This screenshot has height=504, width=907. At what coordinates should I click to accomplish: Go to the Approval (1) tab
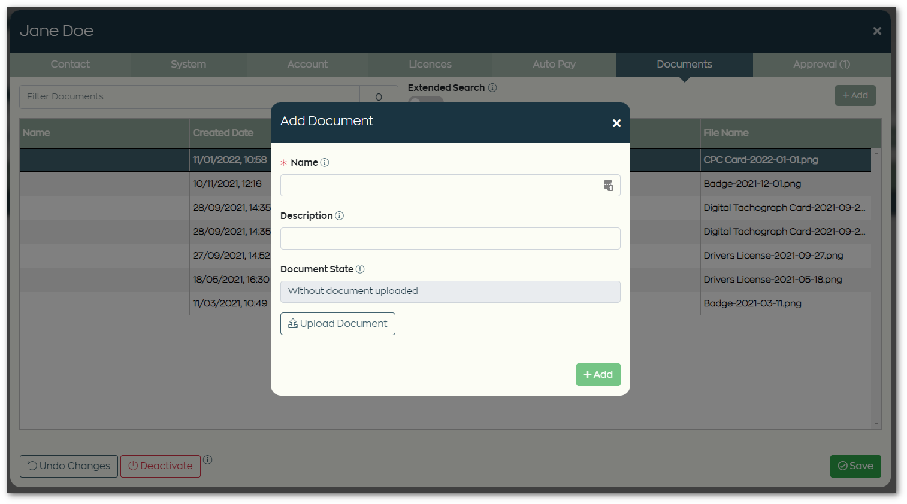[821, 64]
